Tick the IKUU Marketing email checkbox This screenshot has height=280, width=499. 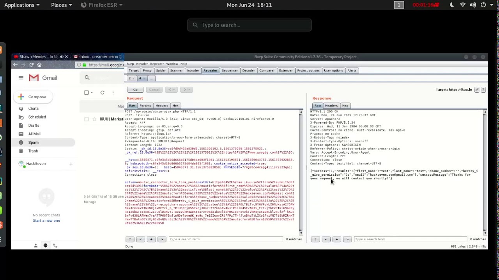(87, 119)
